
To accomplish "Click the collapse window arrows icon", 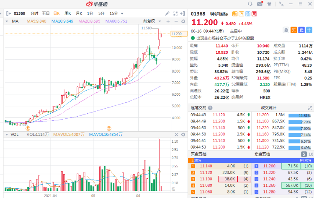I will click(x=281, y=4).
